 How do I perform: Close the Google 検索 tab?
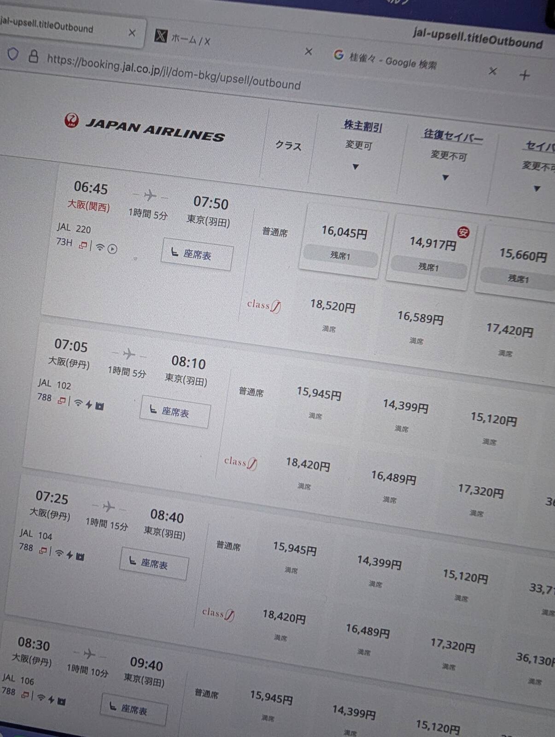pyautogui.click(x=493, y=71)
